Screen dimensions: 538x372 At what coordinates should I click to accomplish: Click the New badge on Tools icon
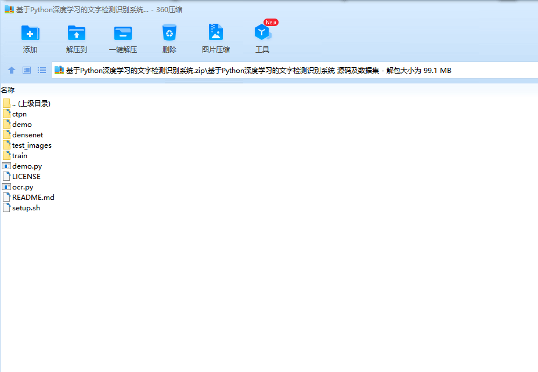point(271,22)
